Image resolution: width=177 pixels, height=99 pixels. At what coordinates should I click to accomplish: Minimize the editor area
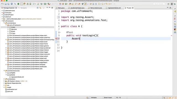point(168,8)
